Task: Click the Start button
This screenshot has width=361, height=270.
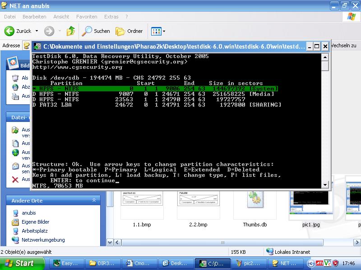Action: point(22,263)
